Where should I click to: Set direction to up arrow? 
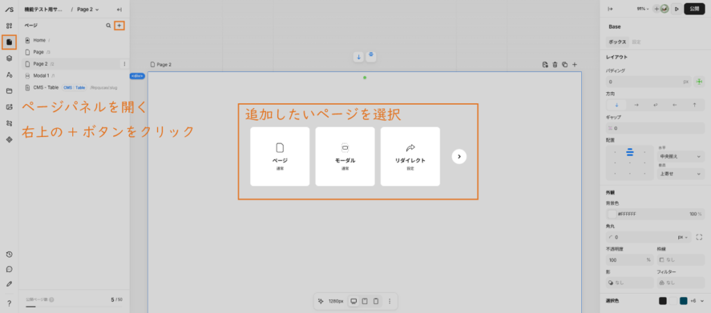tap(694, 105)
